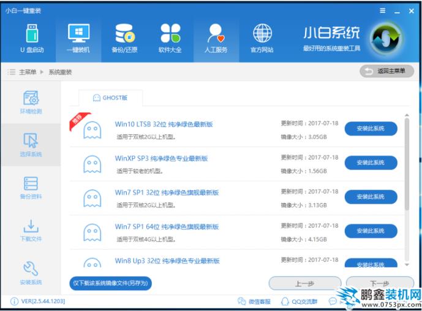Go to 备份资料 backup data step
Image resolution: width=422 pixels, height=311 pixels.
(31, 188)
